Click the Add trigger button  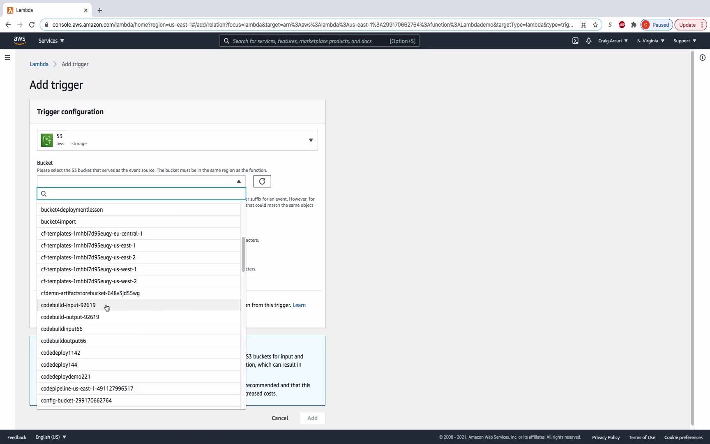tap(312, 418)
